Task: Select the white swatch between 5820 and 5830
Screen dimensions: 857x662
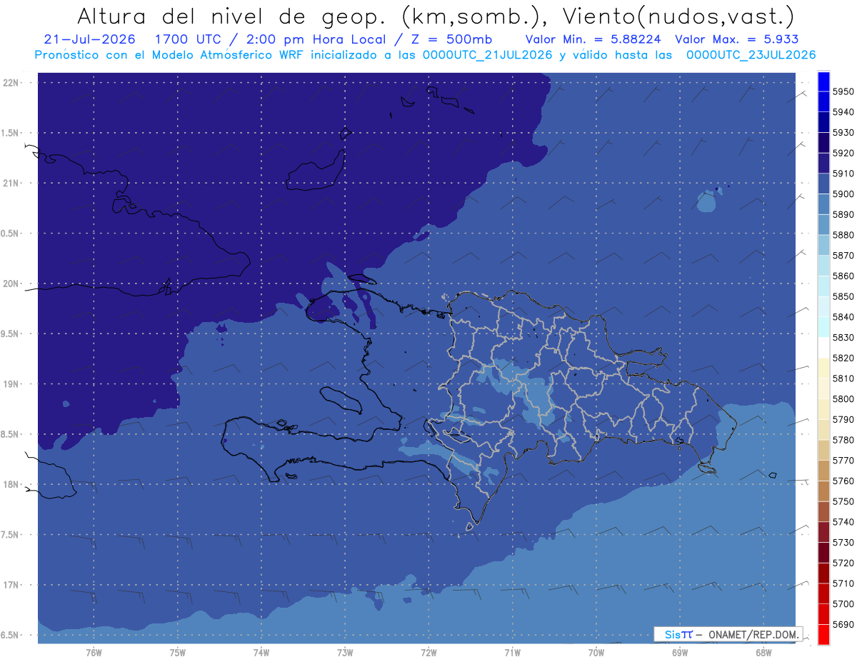Action: click(823, 348)
